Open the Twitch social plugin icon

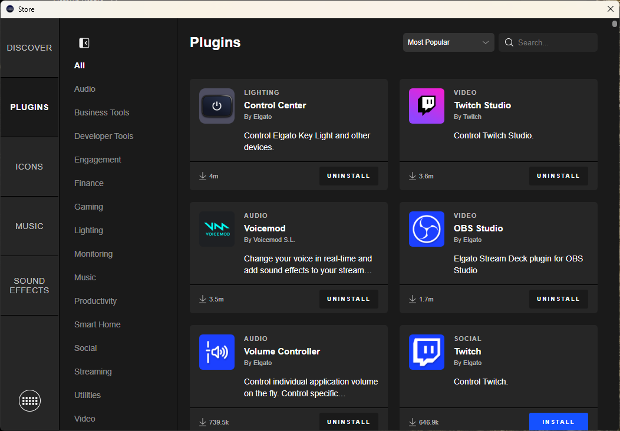427,352
